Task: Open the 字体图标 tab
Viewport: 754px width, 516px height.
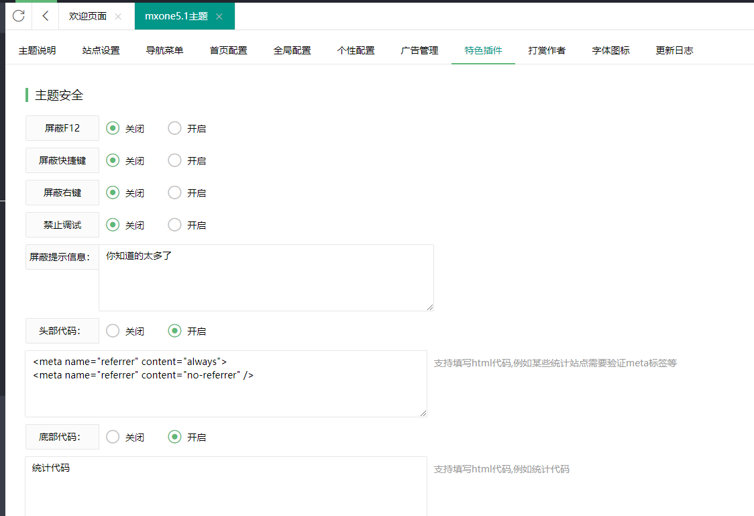Action: click(610, 50)
